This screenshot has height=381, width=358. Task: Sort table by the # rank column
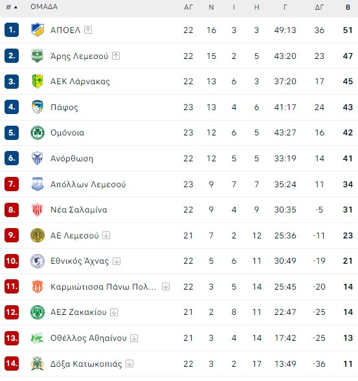click(12, 7)
